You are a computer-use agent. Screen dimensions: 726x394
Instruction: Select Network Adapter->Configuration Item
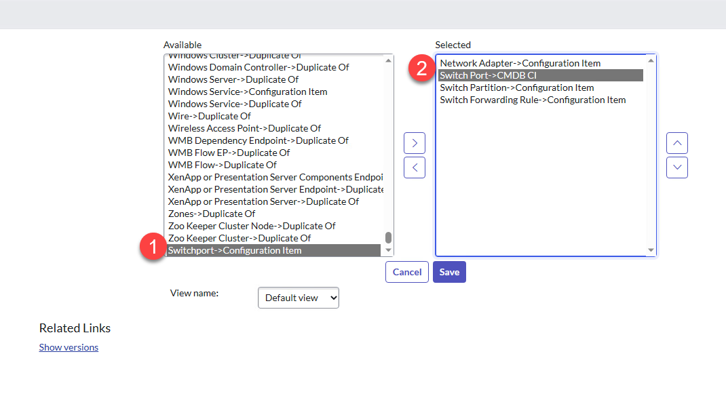click(541, 63)
